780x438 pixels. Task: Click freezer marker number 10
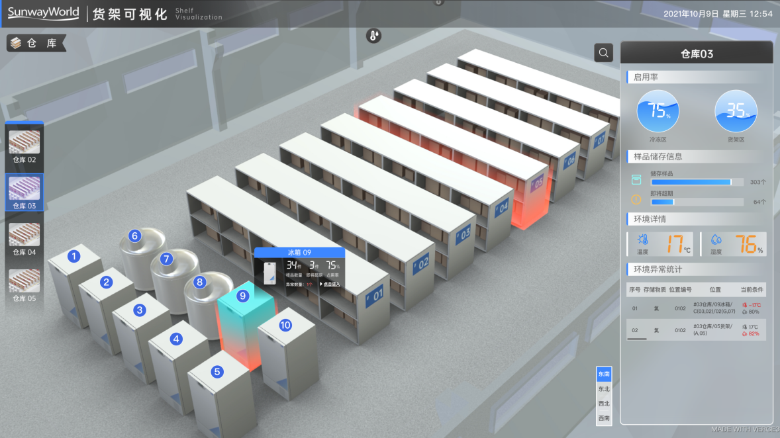pyautogui.click(x=285, y=325)
